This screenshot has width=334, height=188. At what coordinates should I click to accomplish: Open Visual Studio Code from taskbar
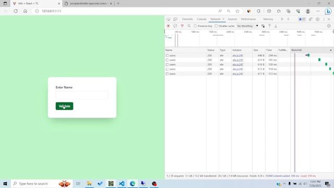[x=122, y=183]
